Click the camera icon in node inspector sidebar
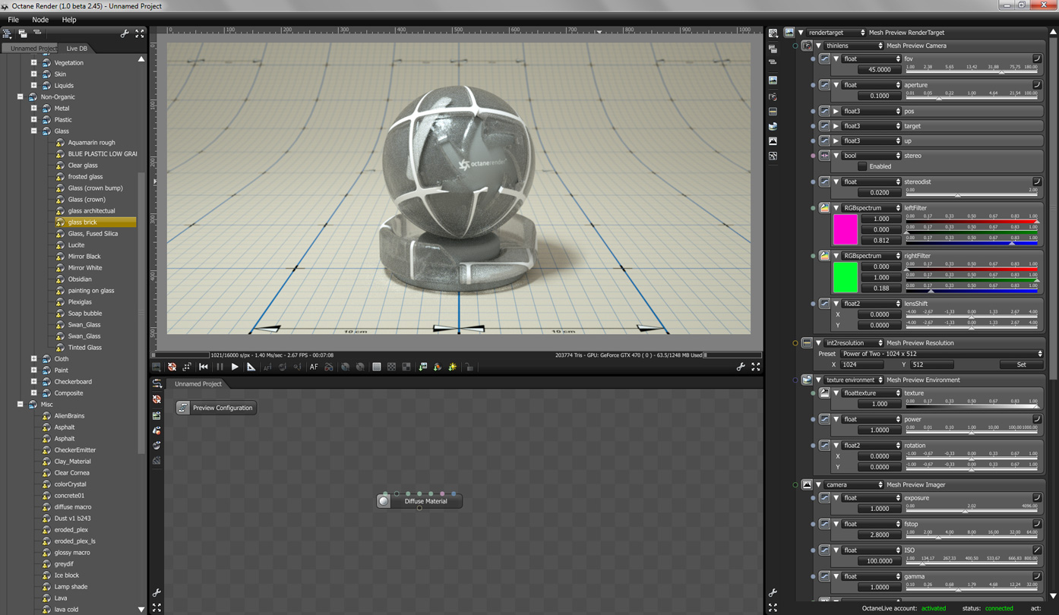Image resolution: width=1059 pixels, height=615 pixels. click(x=773, y=96)
